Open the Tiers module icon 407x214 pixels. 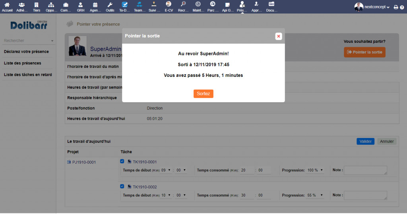pos(37,5)
